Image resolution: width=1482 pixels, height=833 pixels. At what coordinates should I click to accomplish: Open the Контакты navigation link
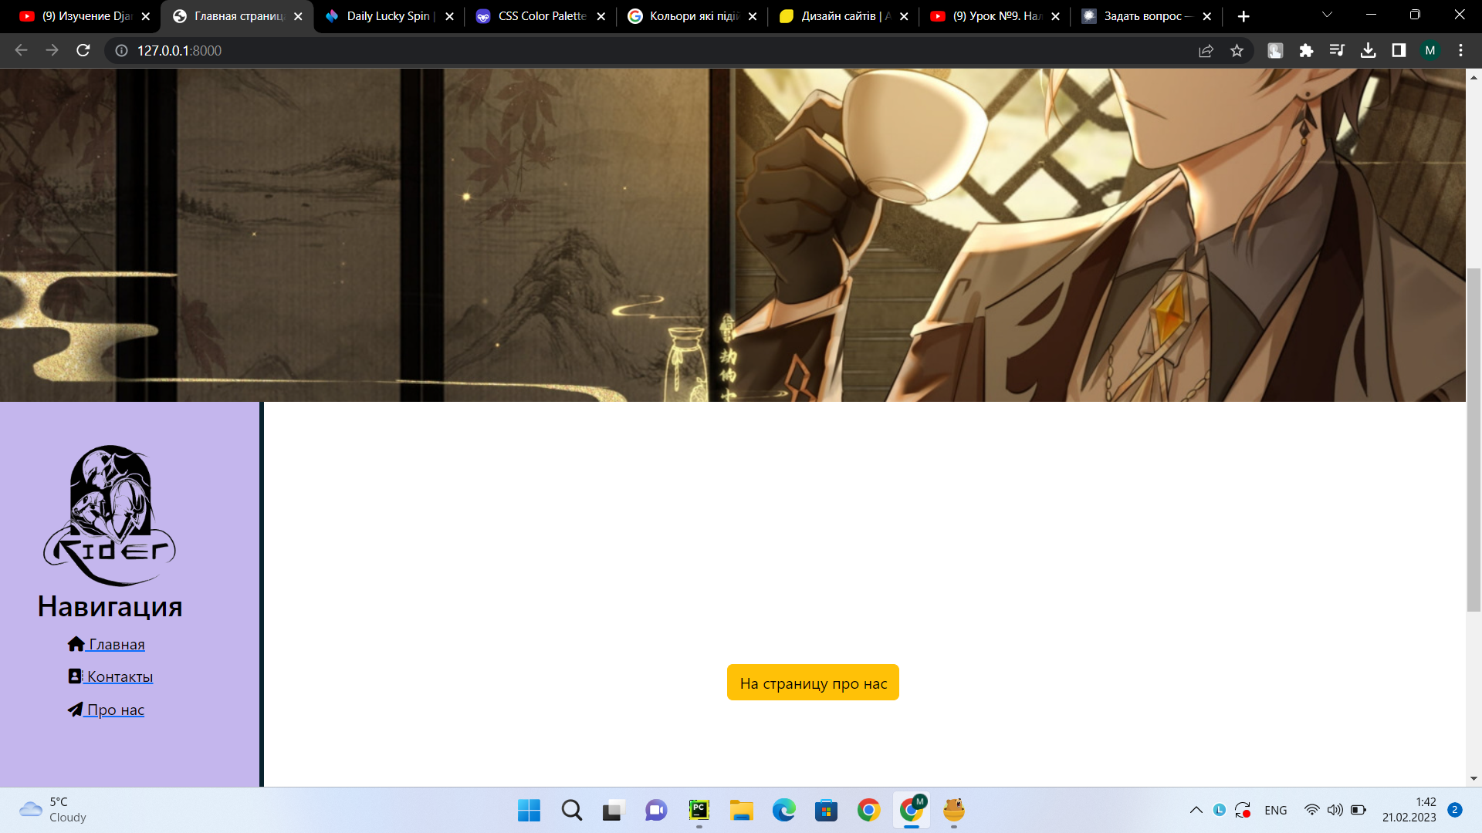110,676
